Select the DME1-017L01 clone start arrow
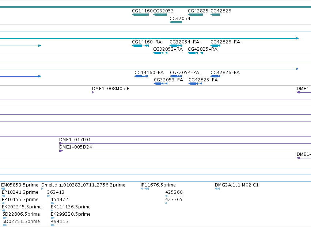 [x=61, y=143]
